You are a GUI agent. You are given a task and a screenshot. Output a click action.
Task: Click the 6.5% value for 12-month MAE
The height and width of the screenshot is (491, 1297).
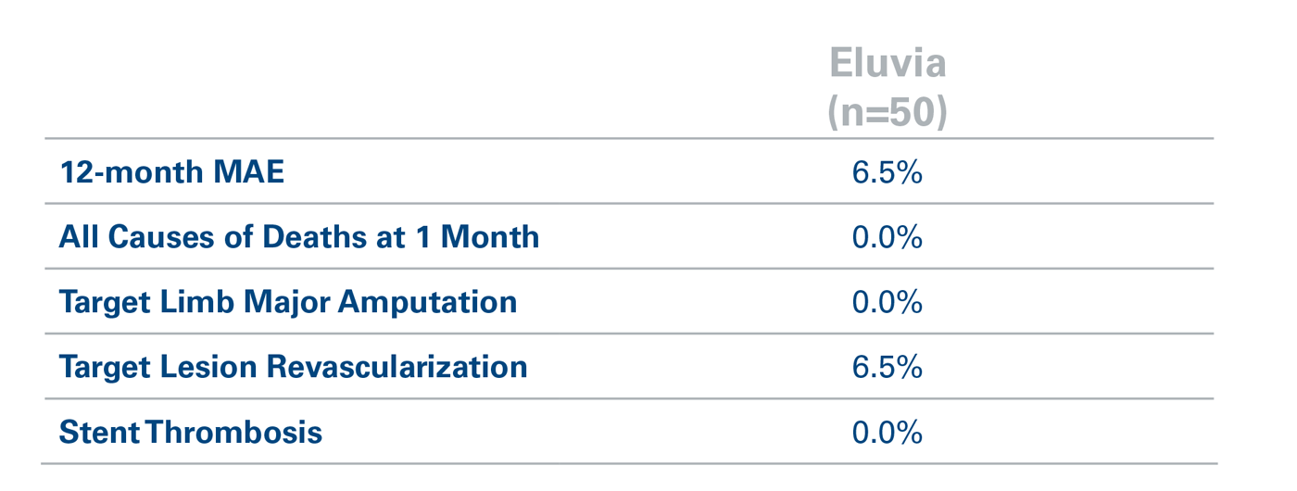[x=887, y=172]
